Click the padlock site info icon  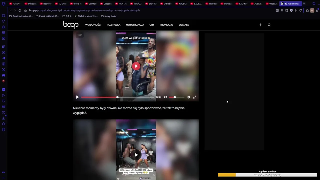[x=26, y=10]
